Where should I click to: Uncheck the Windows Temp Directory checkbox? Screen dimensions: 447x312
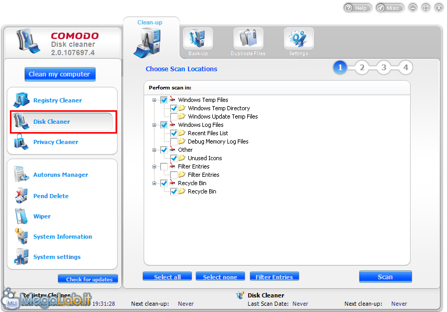(174, 108)
